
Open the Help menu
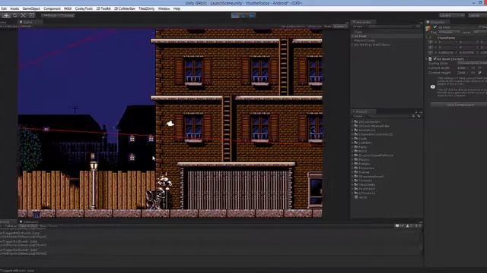point(177,8)
